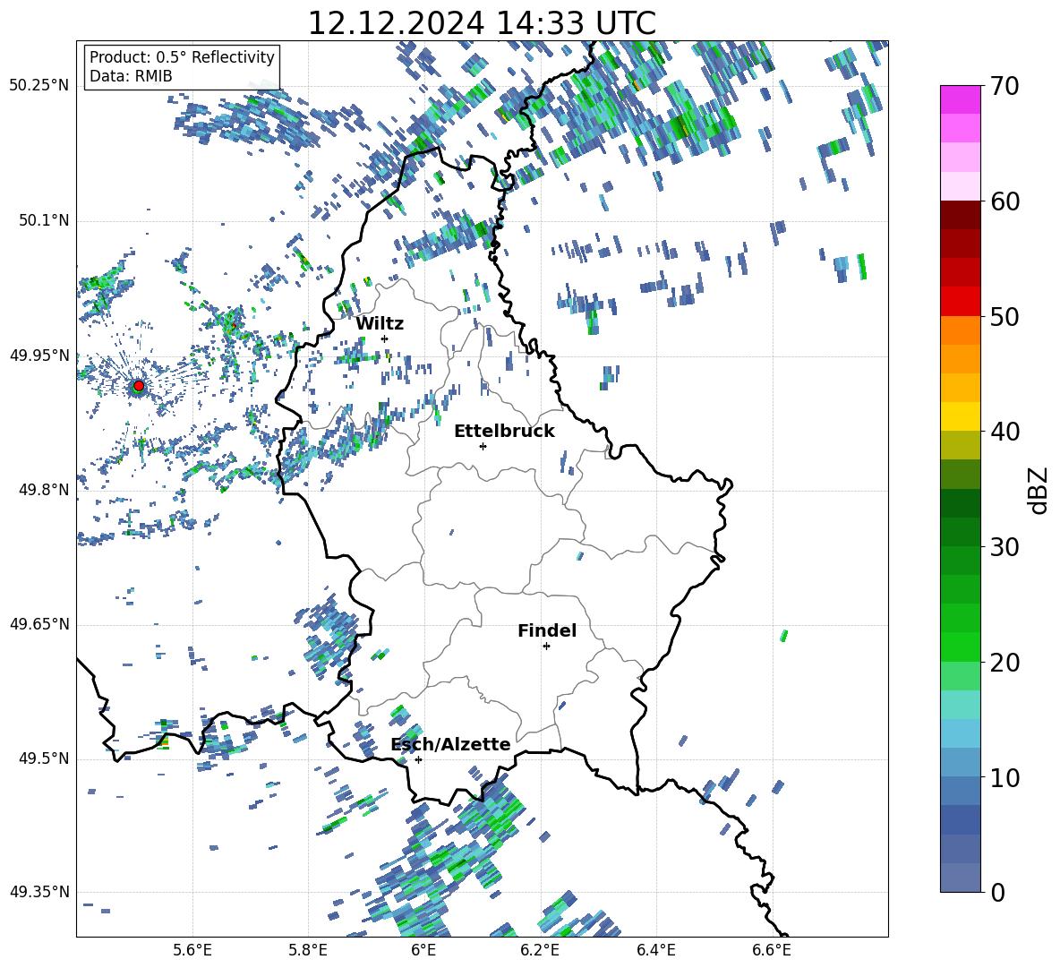Click the 6.2°E longitude label
This screenshot has height=968, width=1060.
540,950
